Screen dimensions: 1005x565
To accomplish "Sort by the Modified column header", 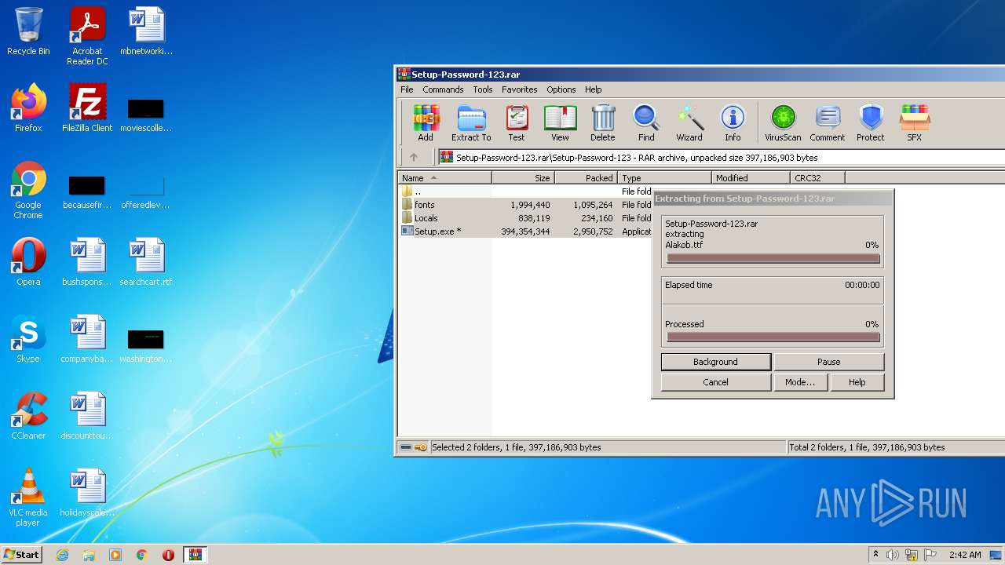I will coord(751,178).
